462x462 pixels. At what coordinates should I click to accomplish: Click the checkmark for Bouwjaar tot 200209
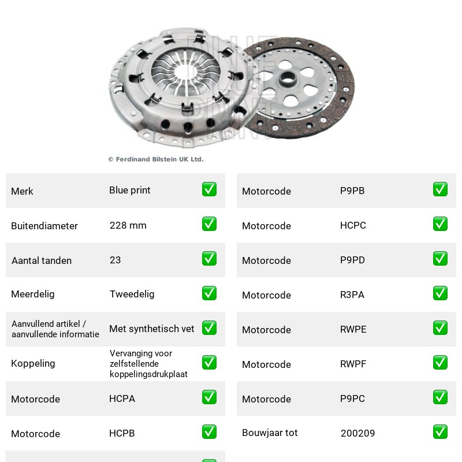[440, 431]
